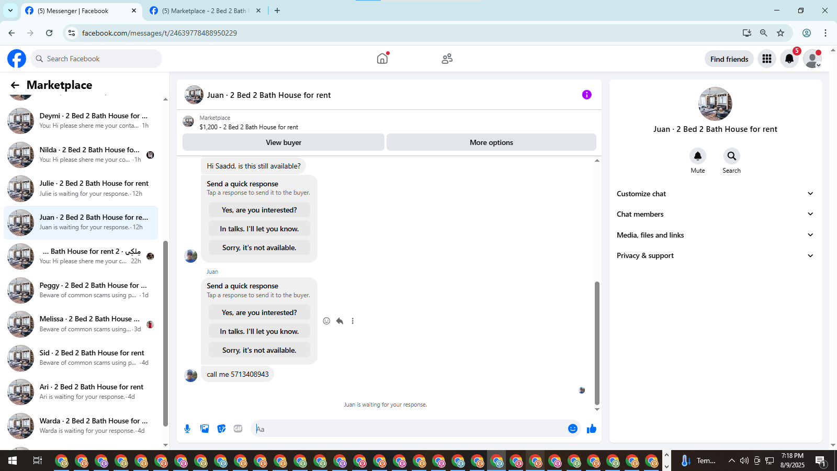Click the Find friends button
The image size is (837, 471).
[x=729, y=59]
